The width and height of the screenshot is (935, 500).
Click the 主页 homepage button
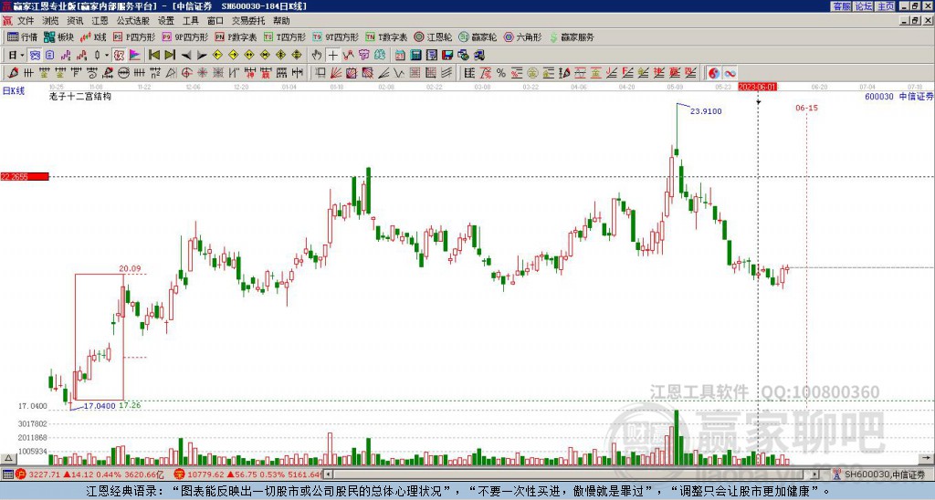tap(886, 6)
